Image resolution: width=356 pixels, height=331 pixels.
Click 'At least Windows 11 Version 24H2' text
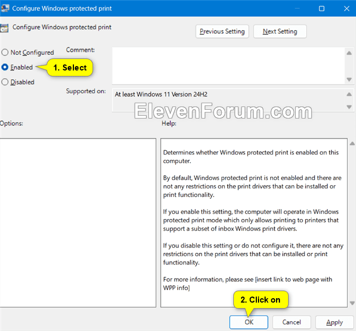click(161, 94)
